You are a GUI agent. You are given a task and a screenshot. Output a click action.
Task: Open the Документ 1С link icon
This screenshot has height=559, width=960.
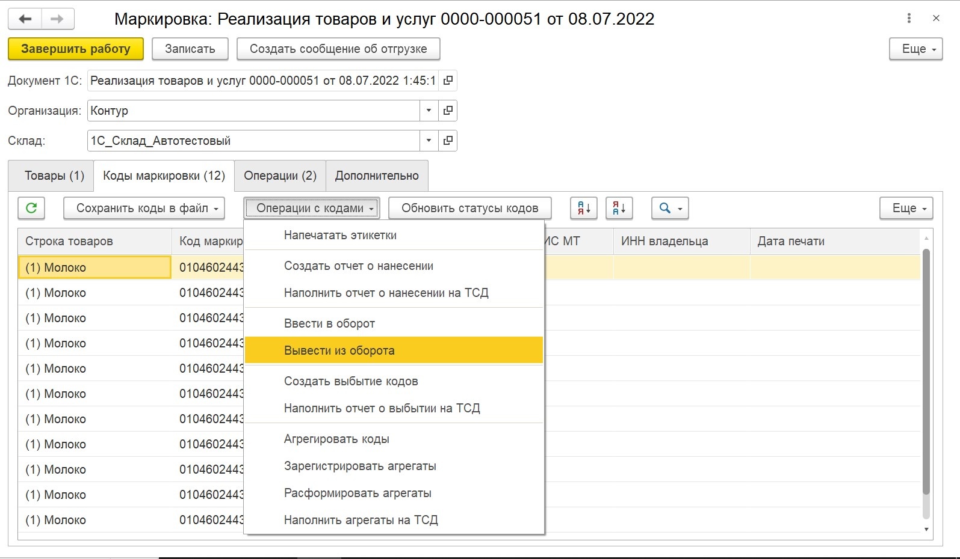pyautogui.click(x=448, y=81)
